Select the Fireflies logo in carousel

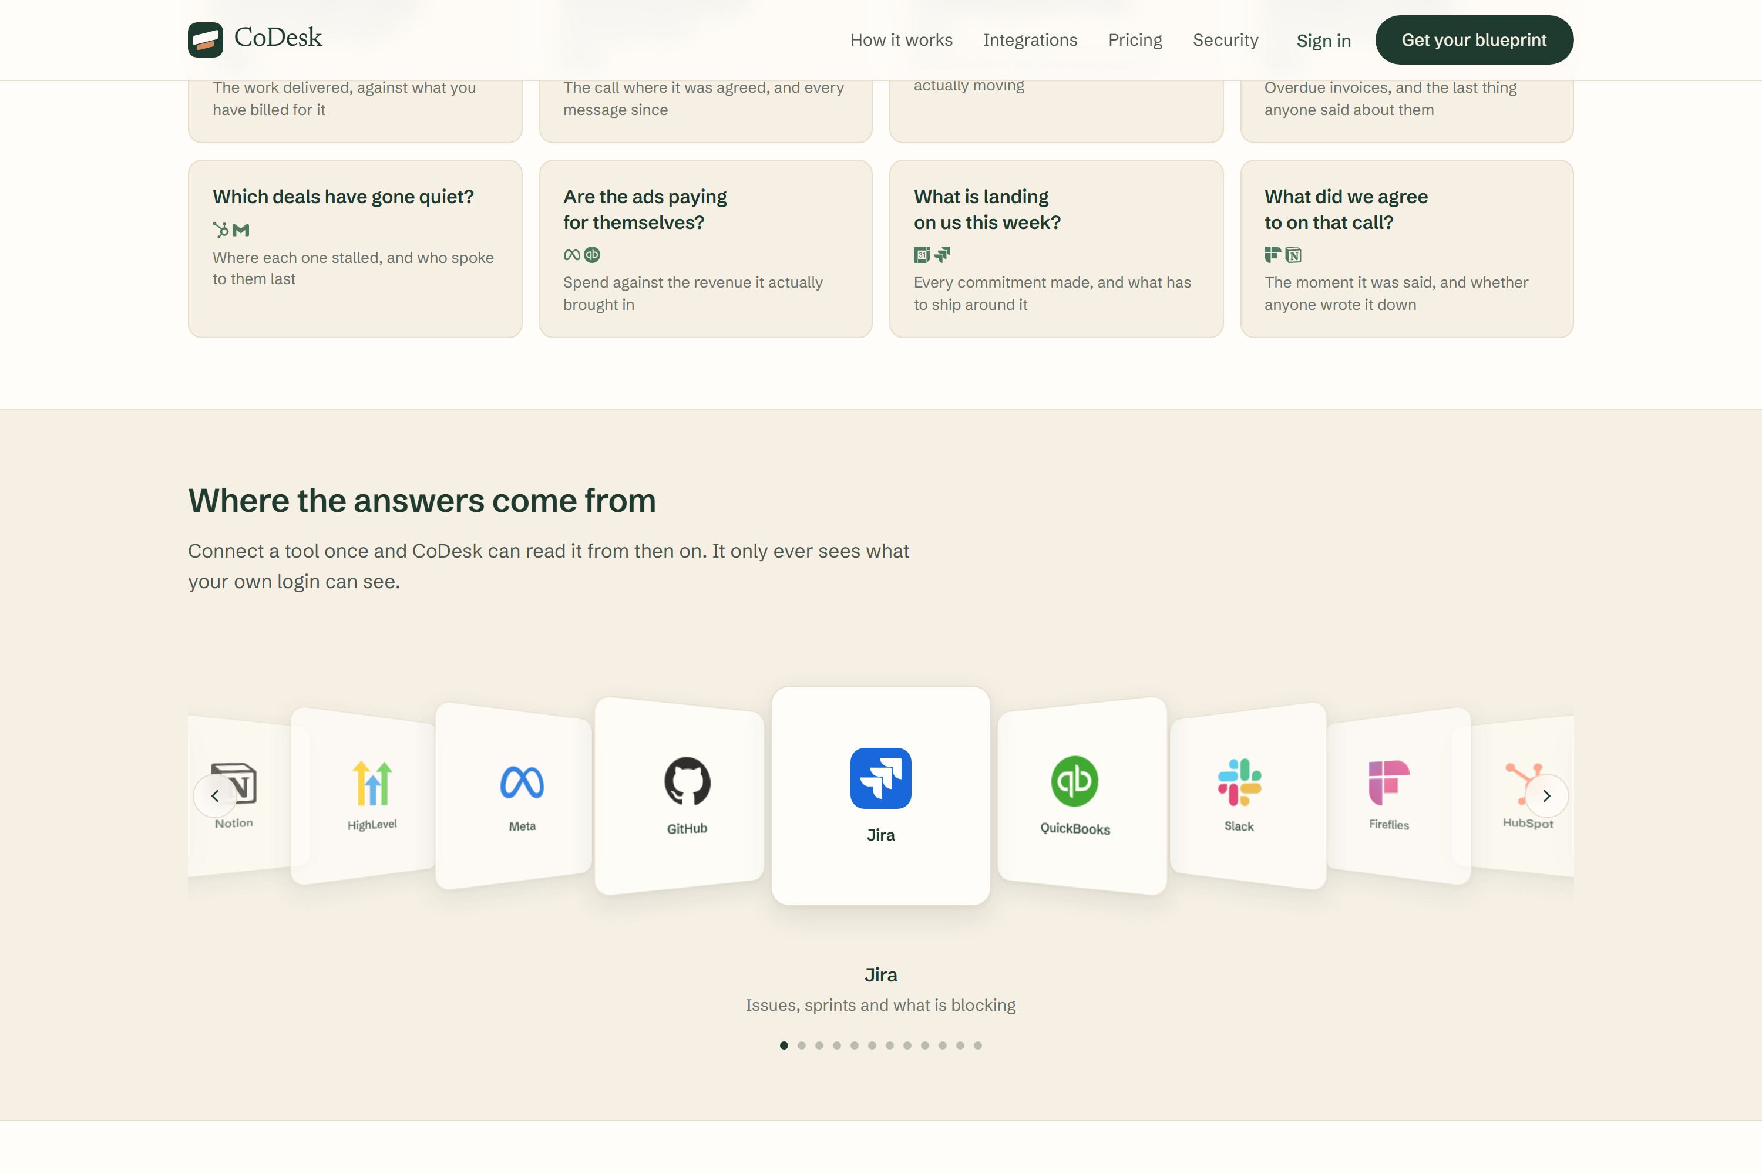1389,782
